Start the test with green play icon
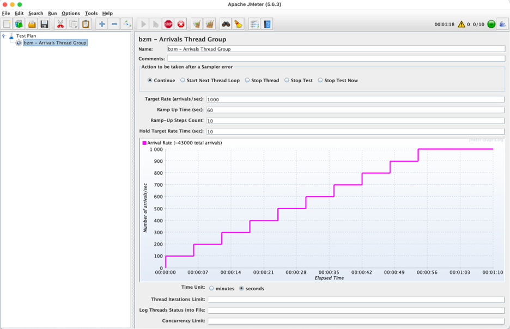 pyautogui.click(x=143, y=24)
